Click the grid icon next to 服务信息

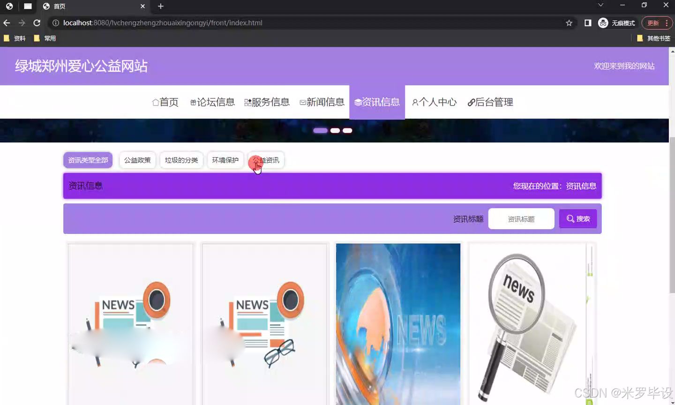pyautogui.click(x=247, y=102)
